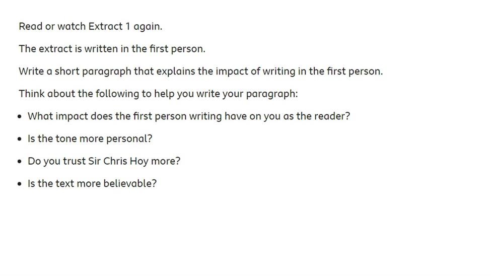Click the 'Read or watch Extract 1 again.' line
Screen dimensions: 491x276
point(91,26)
